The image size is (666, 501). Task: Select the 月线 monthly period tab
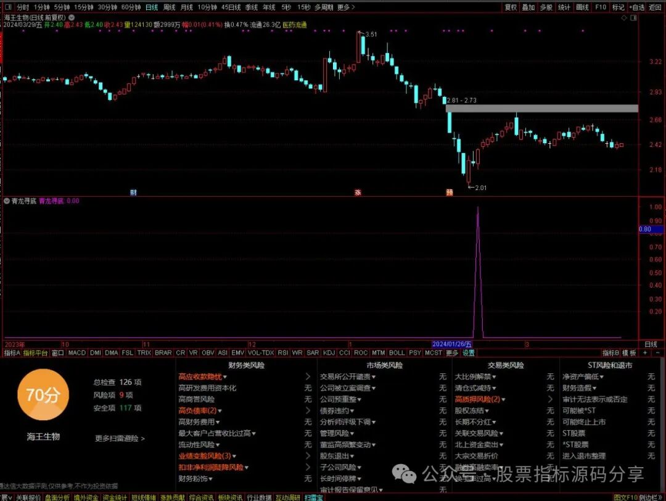click(186, 7)
